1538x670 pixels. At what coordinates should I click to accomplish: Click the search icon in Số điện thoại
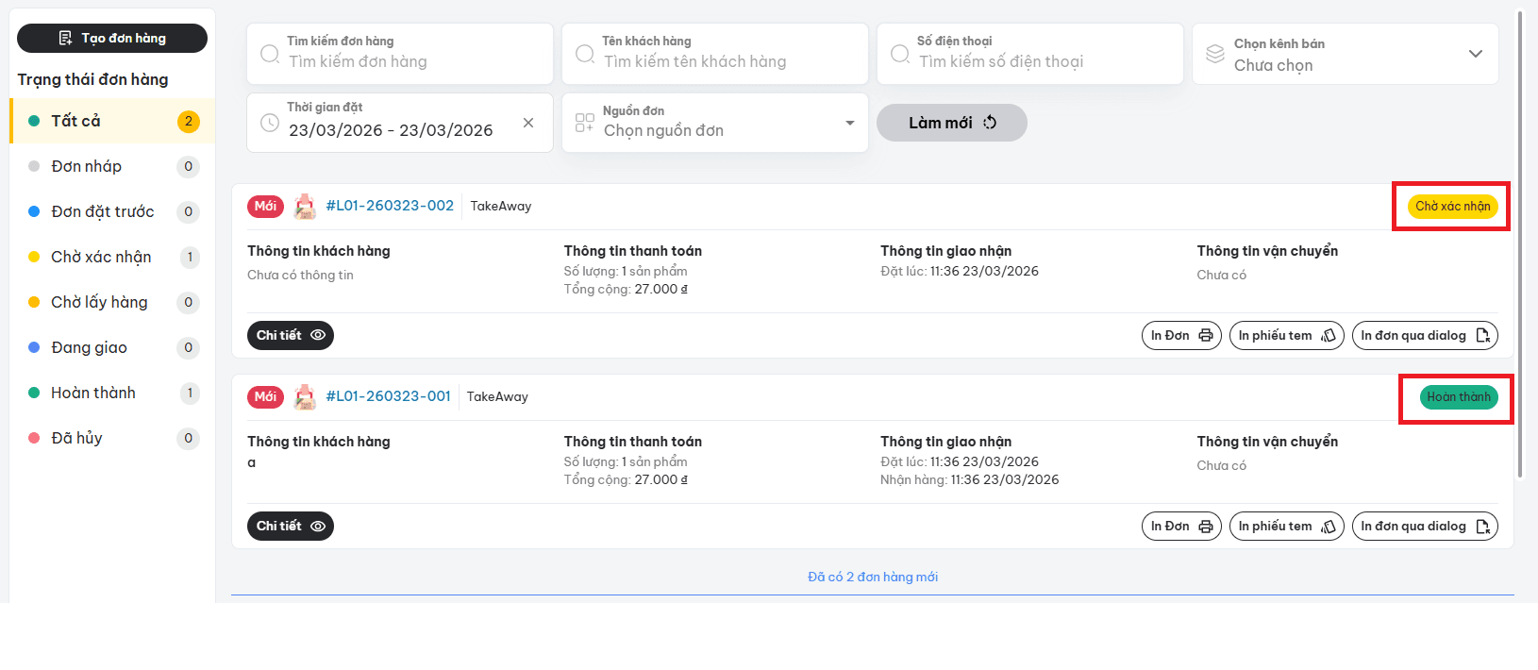pos(900,54)
